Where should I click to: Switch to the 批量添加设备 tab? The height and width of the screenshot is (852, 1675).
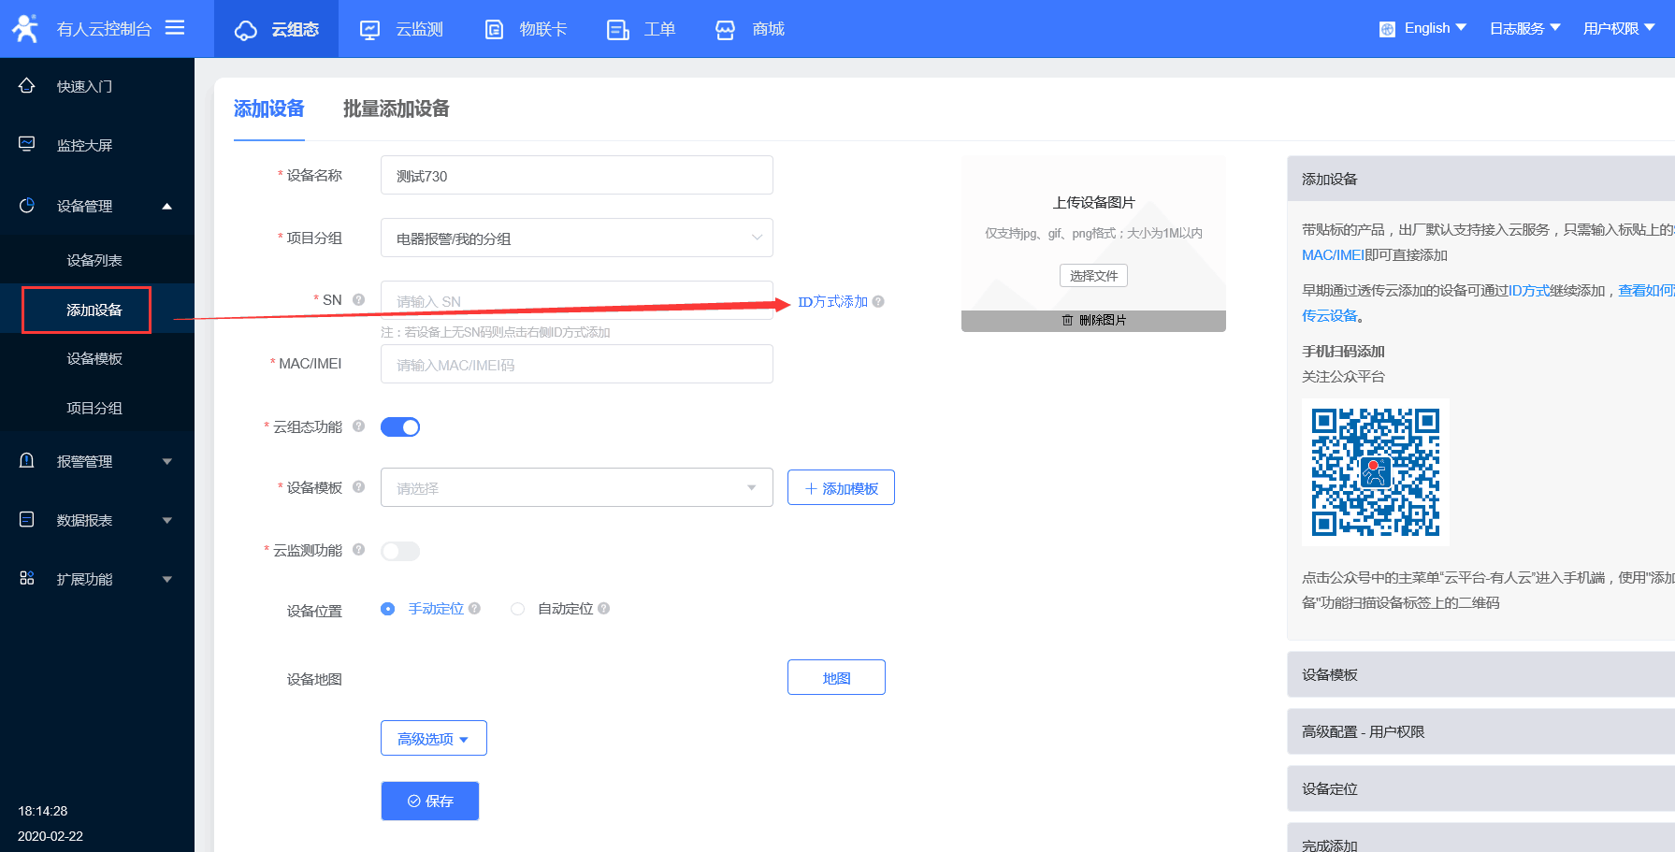396,109
